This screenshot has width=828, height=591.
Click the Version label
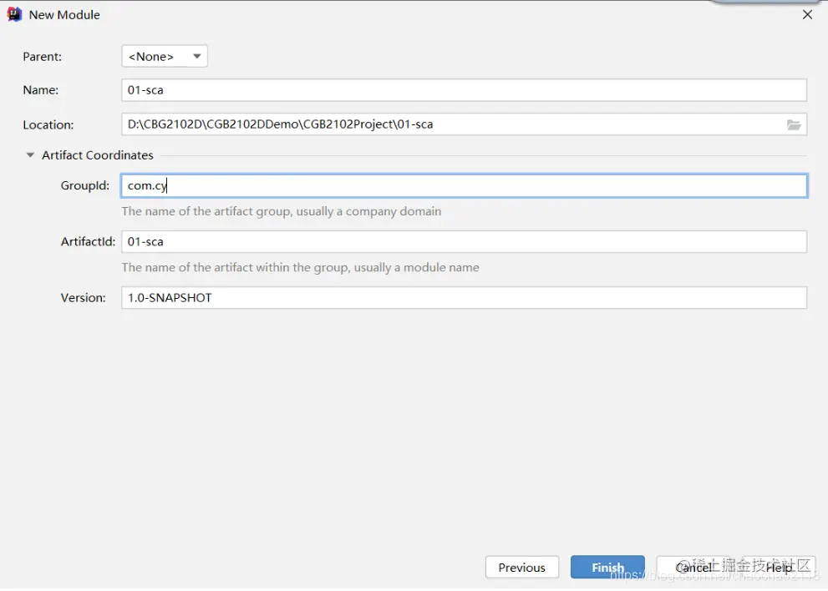84,298
